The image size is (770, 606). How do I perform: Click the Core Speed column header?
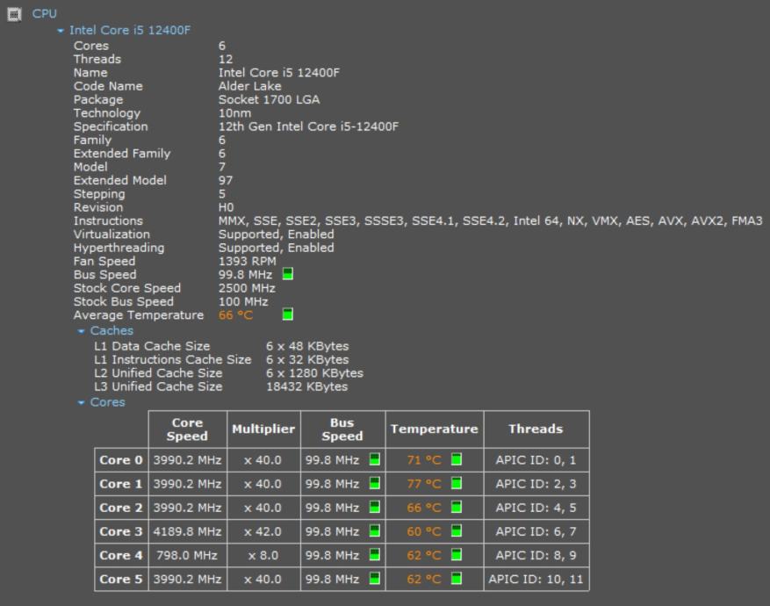[187, 429]
